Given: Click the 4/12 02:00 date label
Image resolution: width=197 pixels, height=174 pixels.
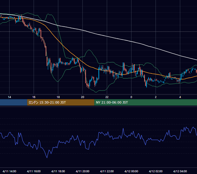Looking at the screenshot, I should [156, 171].
